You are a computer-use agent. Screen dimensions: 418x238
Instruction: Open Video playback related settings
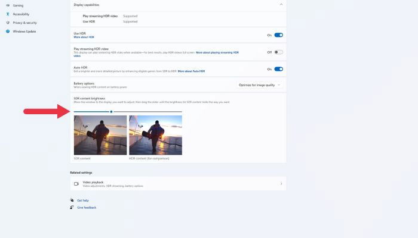tap(178, 184)
